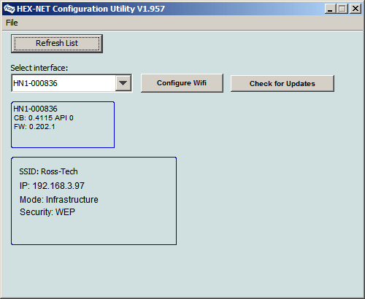Image resolution: width=365 pixels, height=299 pixels.
Task: Minimize the HEX-NET utility window
Action: click(330, 9)
